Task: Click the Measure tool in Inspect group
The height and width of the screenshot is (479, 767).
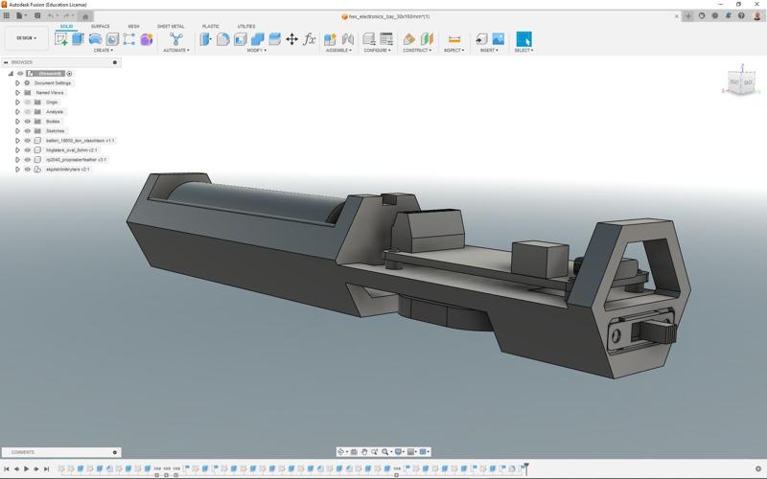Action: click(453, 39)
